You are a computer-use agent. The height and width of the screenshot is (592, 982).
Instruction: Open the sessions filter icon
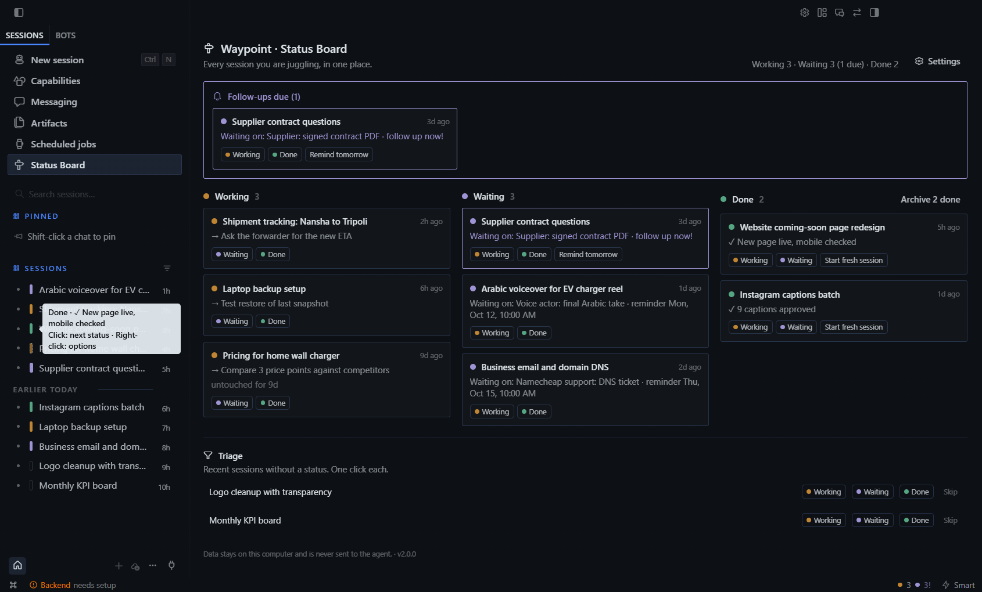pos(167,268)
